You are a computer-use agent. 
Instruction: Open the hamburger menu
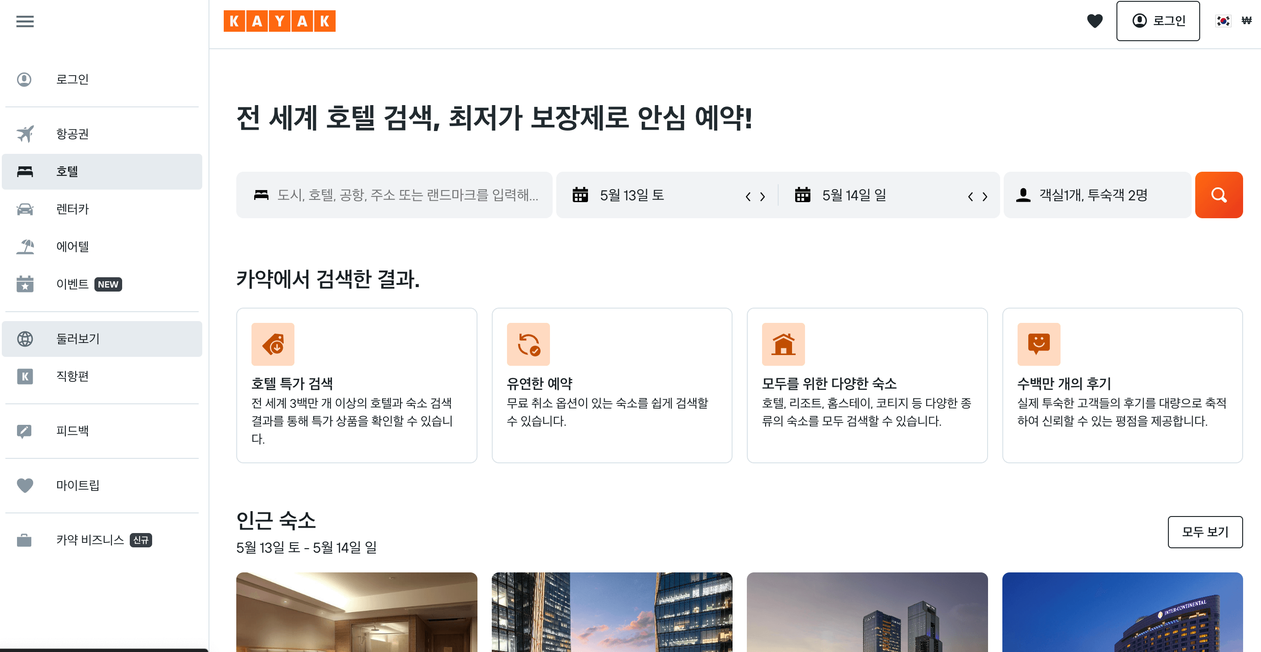(x=25, y=21)
